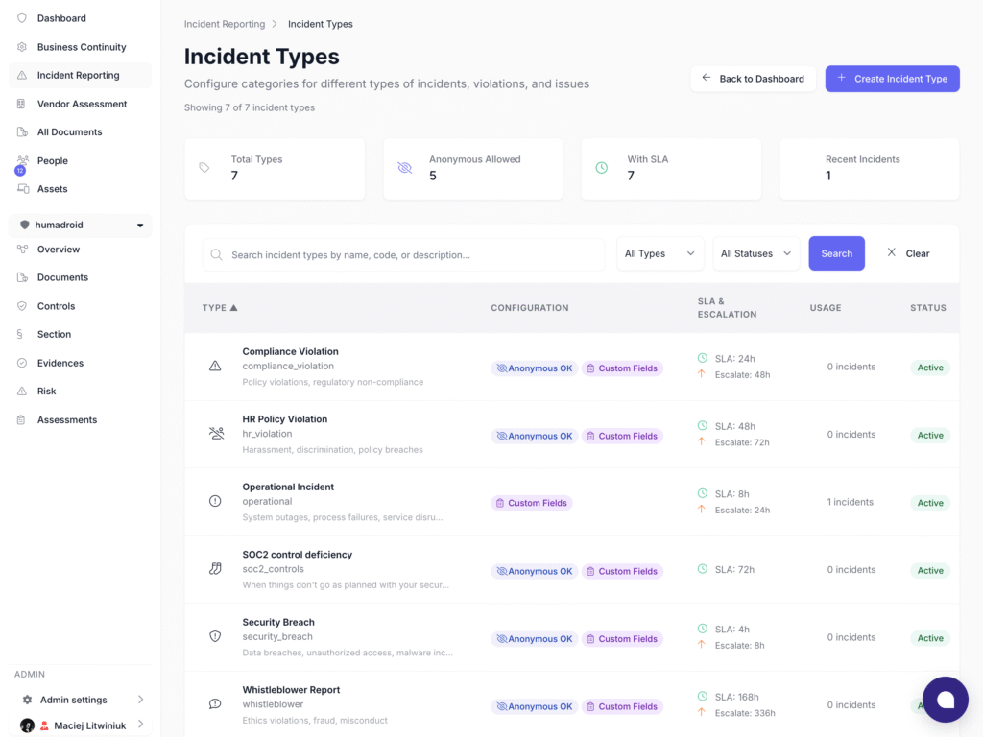Sort the table by the TYPE column

coord(220,308)
